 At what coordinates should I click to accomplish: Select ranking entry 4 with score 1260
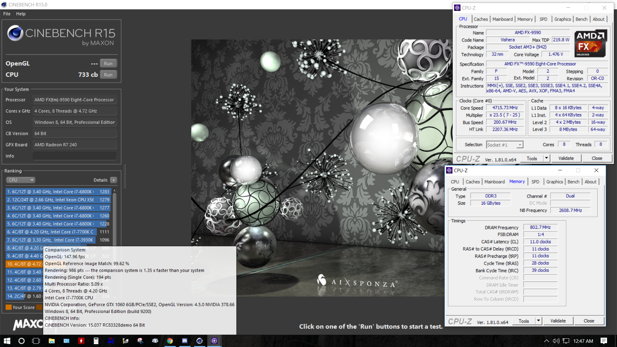[58, 216]
